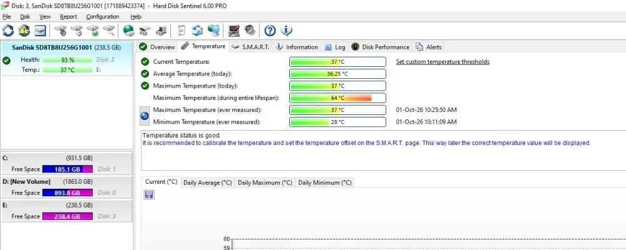Click the disk with stethoscope test icon
This screenshot has width=626, height=250.
coord(61,30)
